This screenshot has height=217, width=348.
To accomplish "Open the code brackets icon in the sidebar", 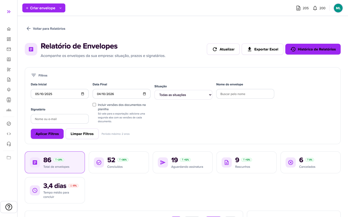I will click(8, 134).
